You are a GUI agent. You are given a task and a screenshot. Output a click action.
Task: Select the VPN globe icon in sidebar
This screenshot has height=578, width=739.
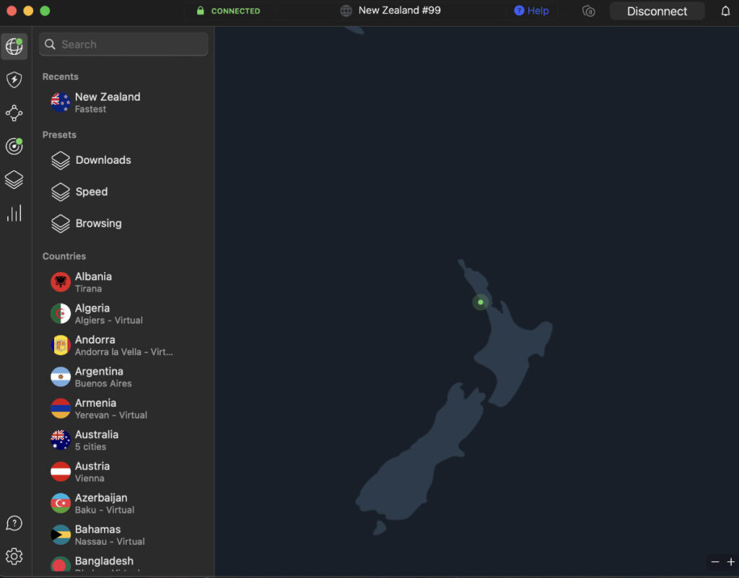tap(14, 46)
